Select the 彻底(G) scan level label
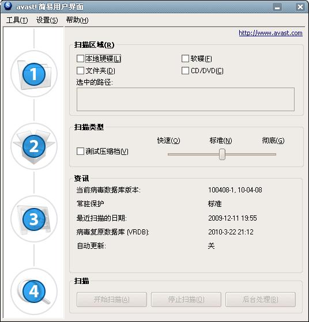Screen dimensions: 309x322 click(273, 141)
